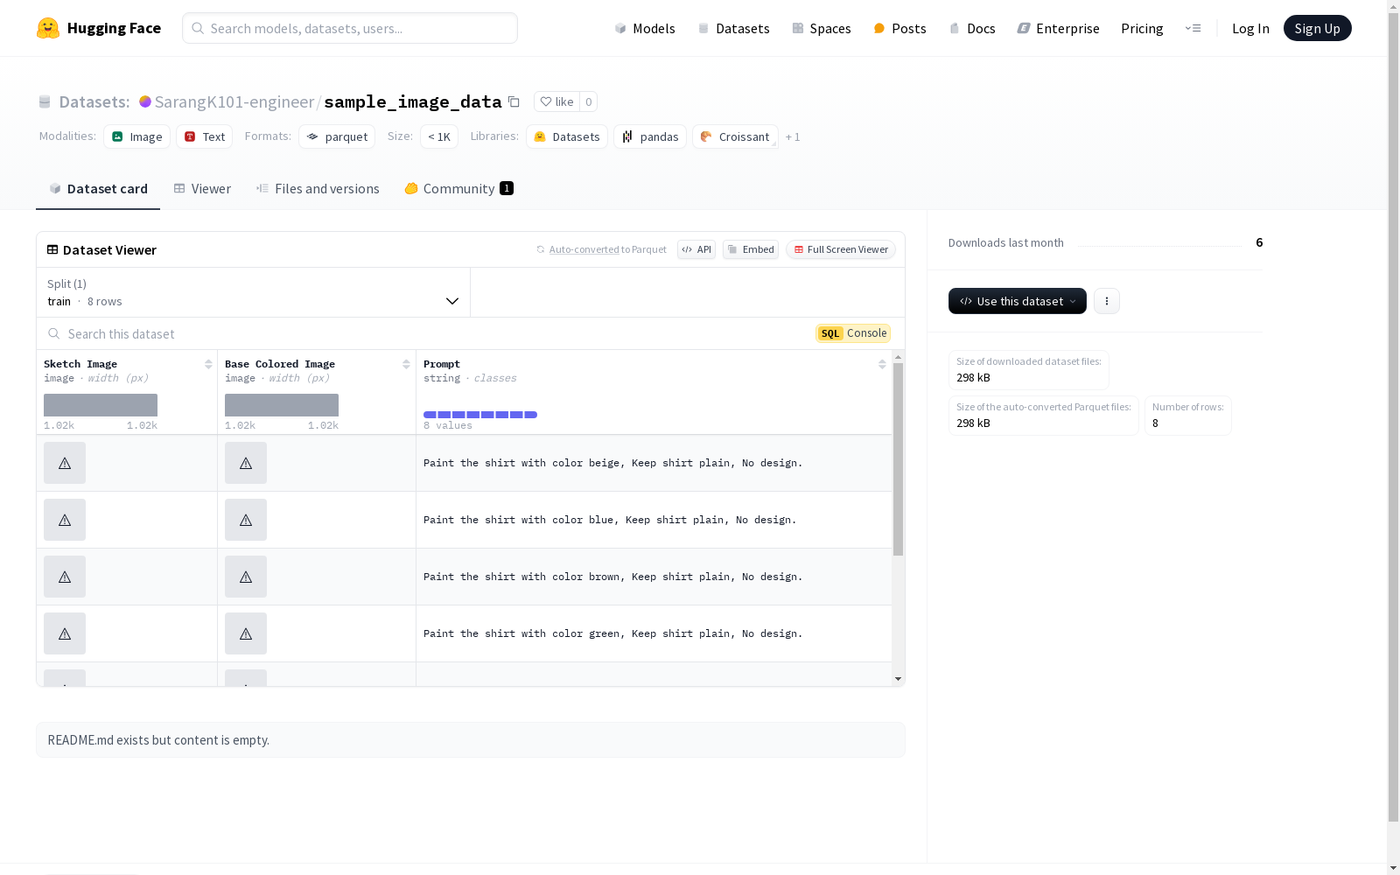
Task: Sort by the Prompt column
Action: click(x=882, y=364)
